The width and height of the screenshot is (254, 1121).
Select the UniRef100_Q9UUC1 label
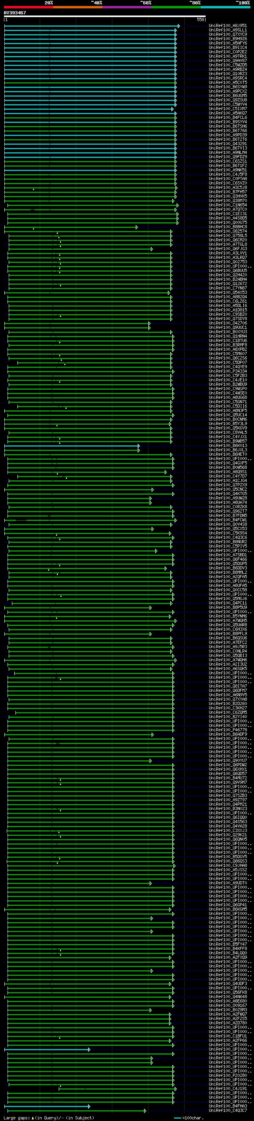point(228,328)
